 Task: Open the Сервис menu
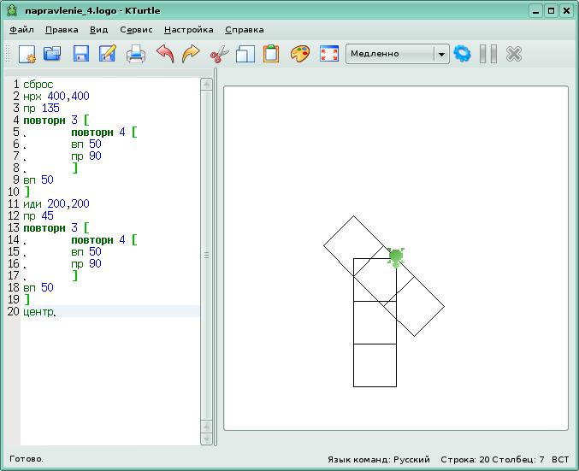click(x=136, y=29)
